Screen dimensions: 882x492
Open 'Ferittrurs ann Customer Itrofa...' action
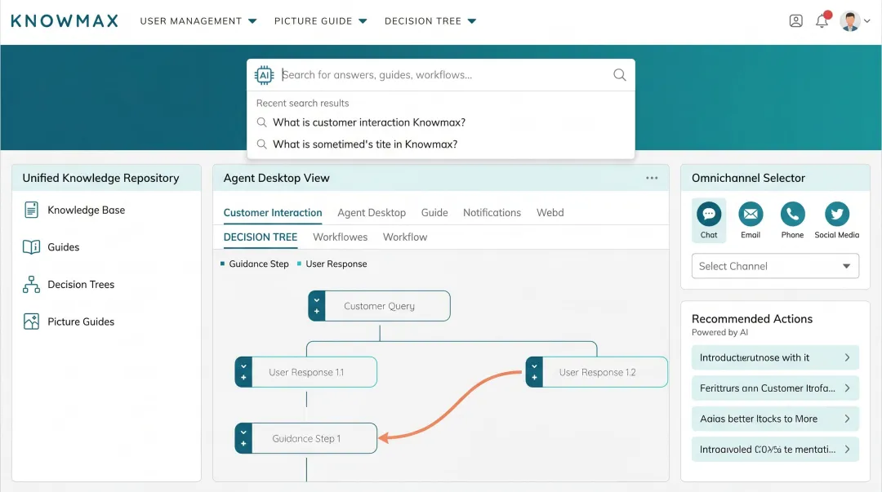(775, 388)
